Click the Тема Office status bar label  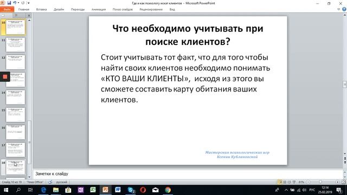(35, 182)
